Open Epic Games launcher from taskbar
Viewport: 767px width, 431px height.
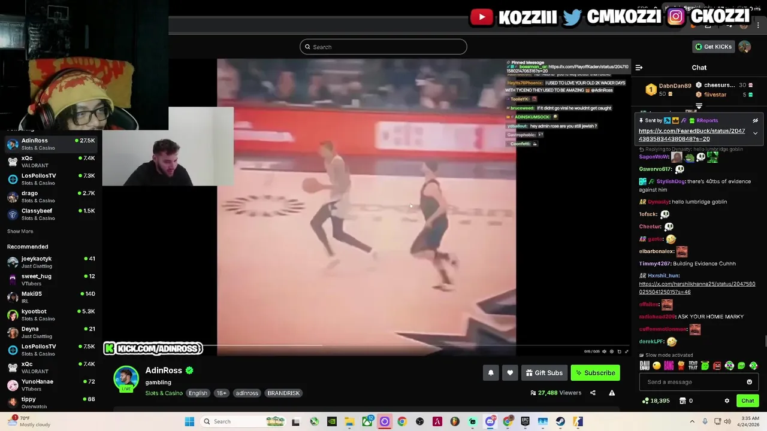tap(525, 421)
